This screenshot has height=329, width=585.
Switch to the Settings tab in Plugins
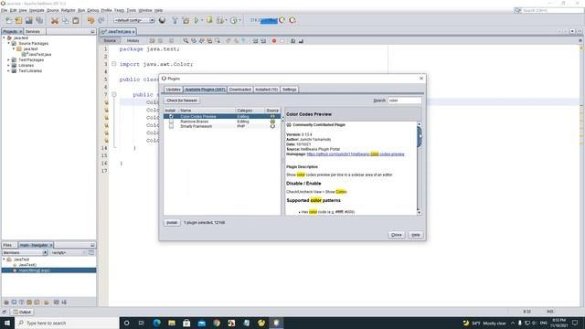(x=289, y=90)
